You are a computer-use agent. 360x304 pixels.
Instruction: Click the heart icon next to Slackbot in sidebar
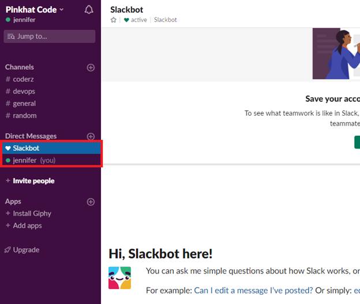(x=8, y=148)
